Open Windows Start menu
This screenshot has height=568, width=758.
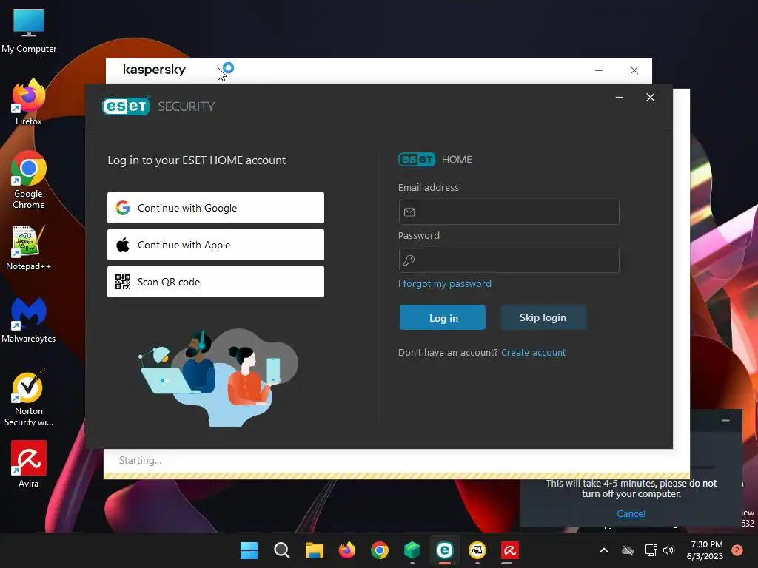click(249, 550)
